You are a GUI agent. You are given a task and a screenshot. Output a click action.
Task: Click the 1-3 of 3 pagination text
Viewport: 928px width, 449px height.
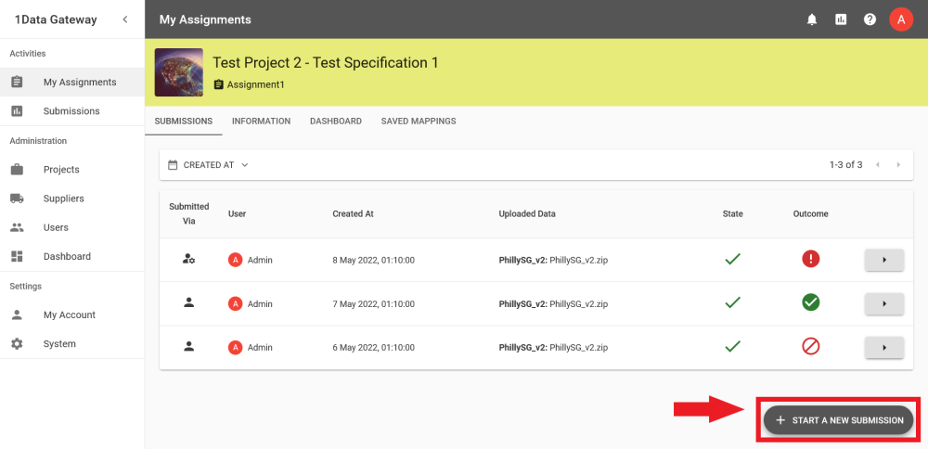coord(845,165)
